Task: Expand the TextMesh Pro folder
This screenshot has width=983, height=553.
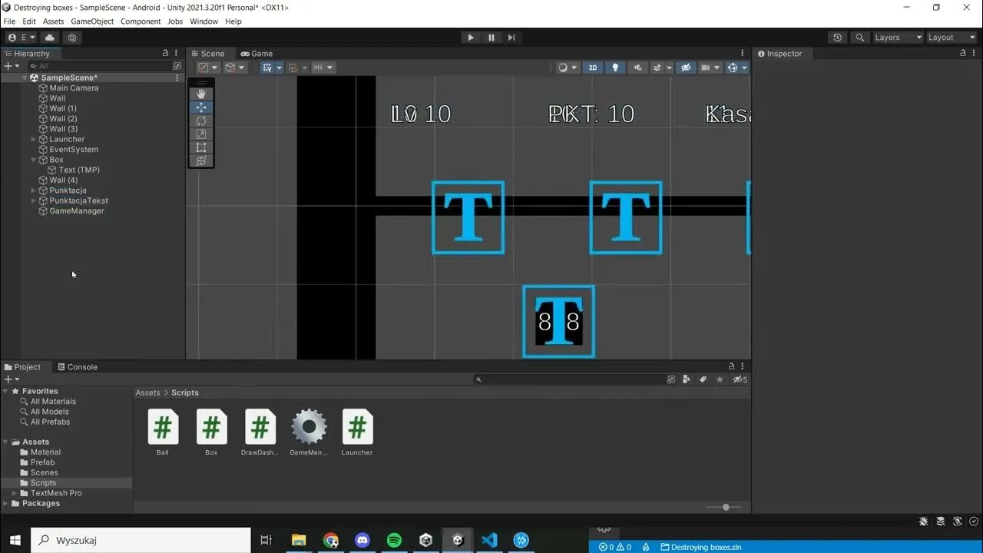Action: click(x=15, y=493)
